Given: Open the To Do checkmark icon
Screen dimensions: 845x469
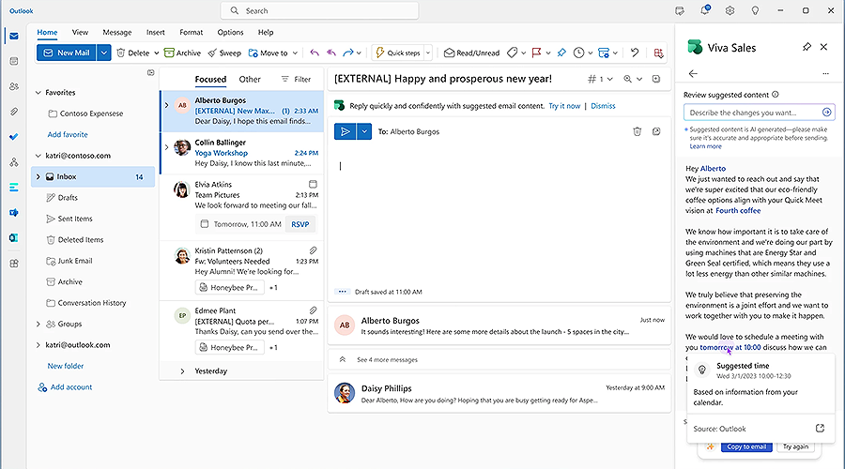Looking at the screenshot, I should (x=14, y=137).
